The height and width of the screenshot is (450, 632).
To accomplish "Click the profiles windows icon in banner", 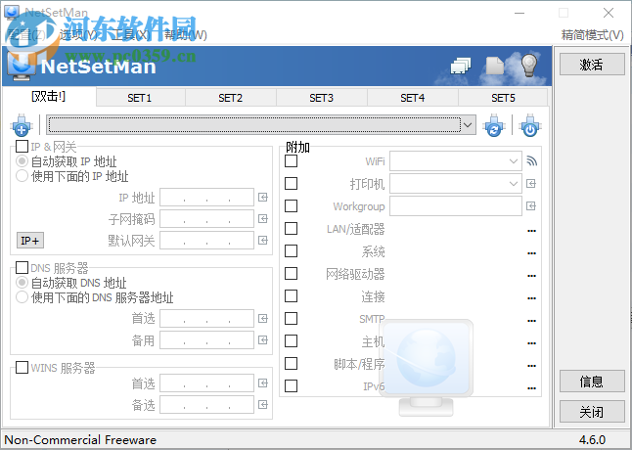I will click(x=461, y=66).
